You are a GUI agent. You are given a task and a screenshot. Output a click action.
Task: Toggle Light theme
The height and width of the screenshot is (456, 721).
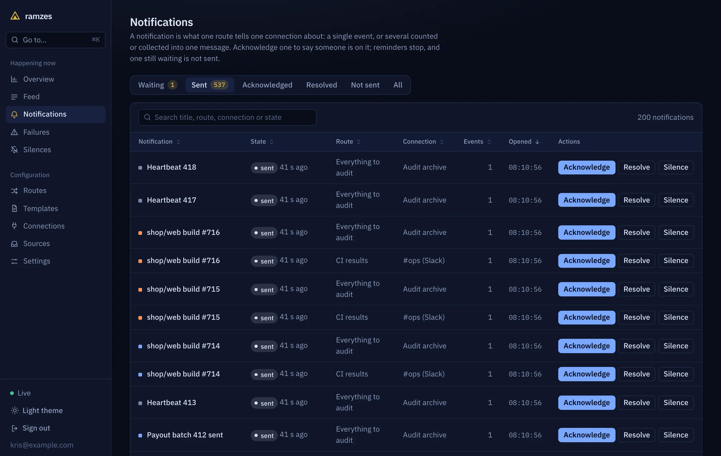click(x=37, y=410)
